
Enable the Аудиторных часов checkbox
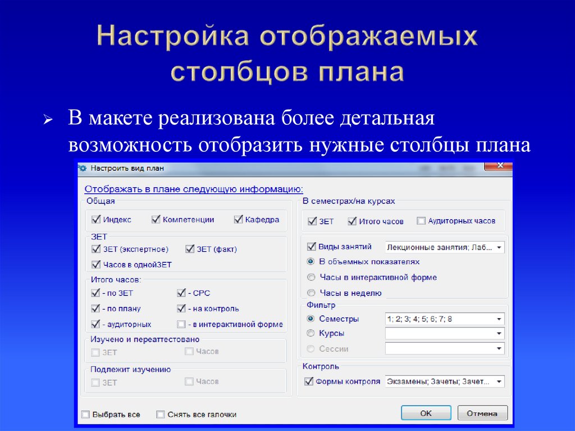(421, 221)
